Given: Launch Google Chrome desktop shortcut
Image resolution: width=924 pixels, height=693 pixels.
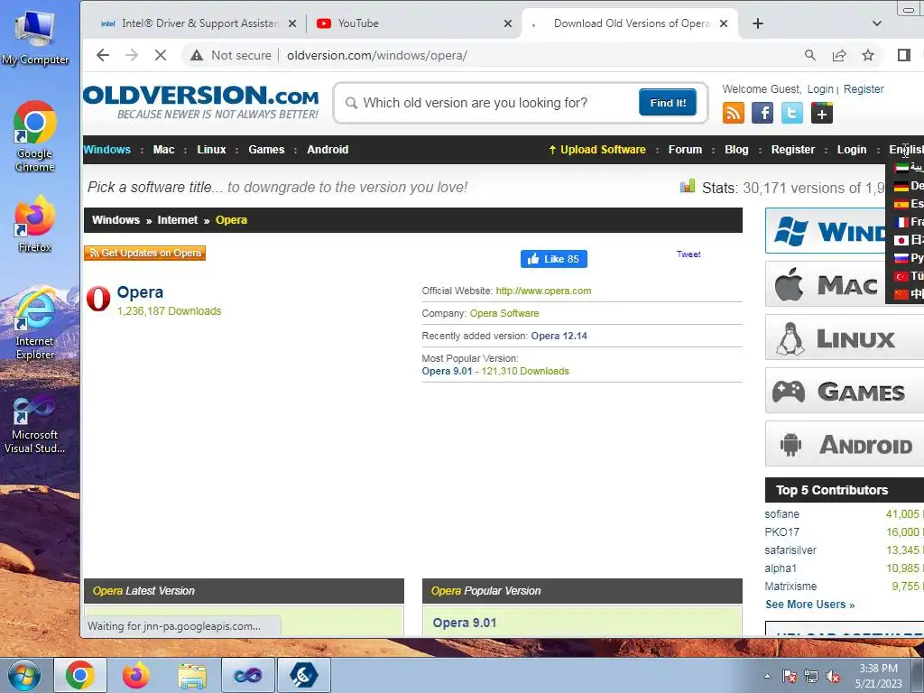Looking at the screenshot, I should point(35,137).
